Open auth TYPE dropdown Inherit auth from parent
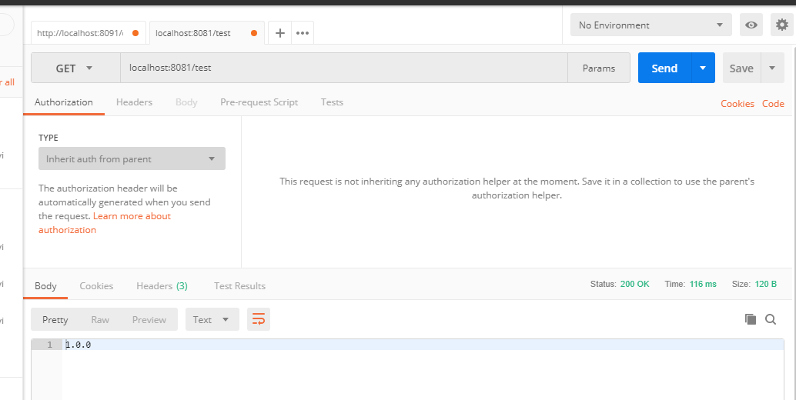Viewport: 796px width, 400px height. click(x=132, y=158)
